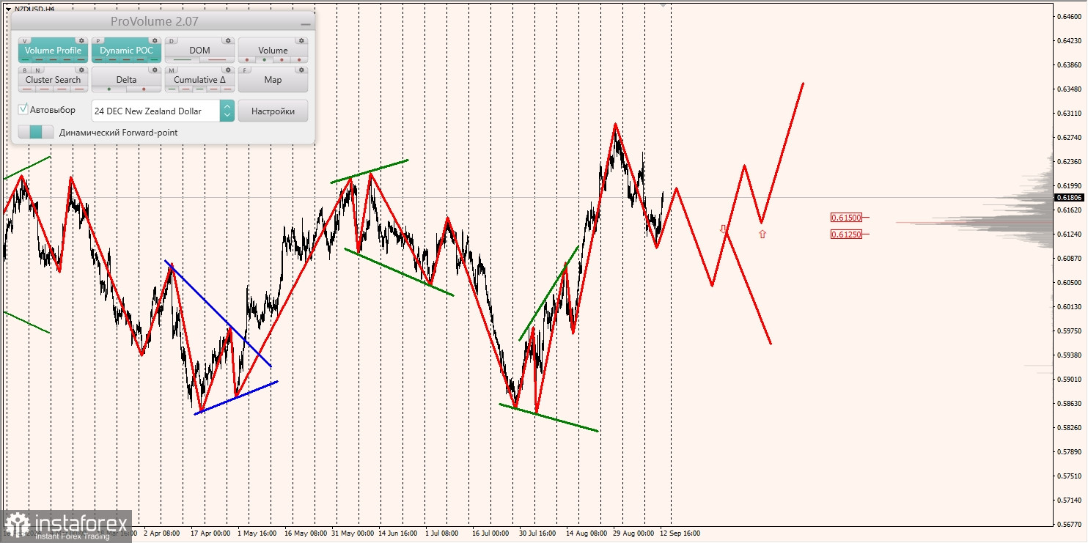Click the D hotkey tag on DOM
Screen dimensions: 1088x543
[172, 41]
